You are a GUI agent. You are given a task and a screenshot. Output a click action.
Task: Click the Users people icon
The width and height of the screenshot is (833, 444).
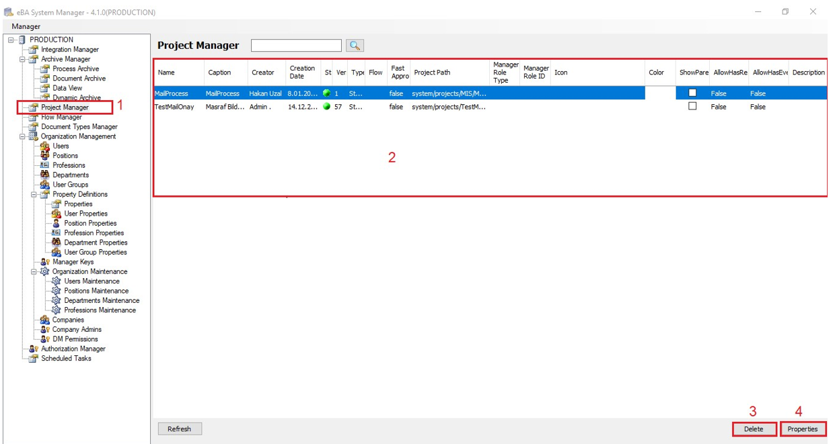[x=45, y=146]
